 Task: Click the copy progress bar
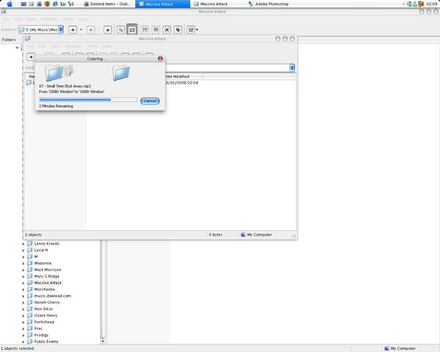click(x=88, y=100)
